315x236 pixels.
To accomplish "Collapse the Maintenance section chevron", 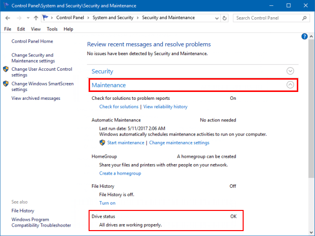I will click(x=290, y=85).
